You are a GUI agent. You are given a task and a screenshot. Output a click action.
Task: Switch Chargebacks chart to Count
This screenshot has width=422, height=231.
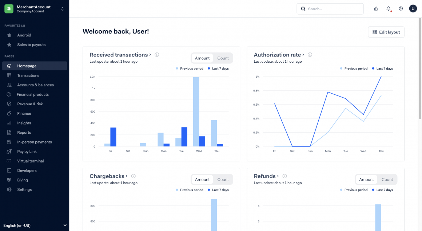coord(223,180)
